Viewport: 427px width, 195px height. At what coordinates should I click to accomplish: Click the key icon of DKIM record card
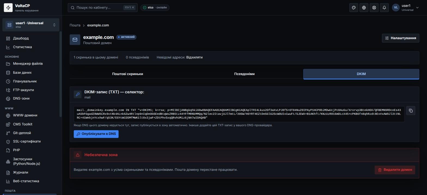click(78, 94)
